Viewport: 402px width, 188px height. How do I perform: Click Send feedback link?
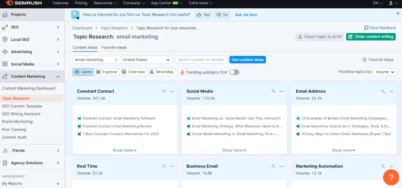point(380,28)
